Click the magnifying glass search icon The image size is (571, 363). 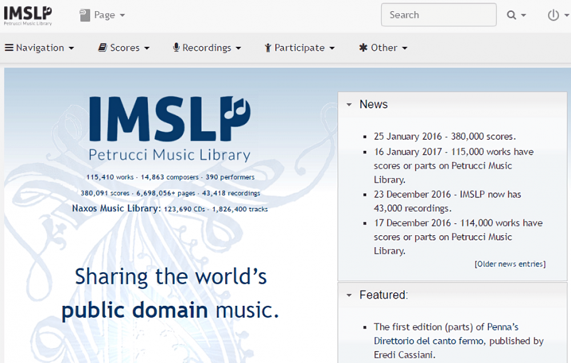point(511,15)
